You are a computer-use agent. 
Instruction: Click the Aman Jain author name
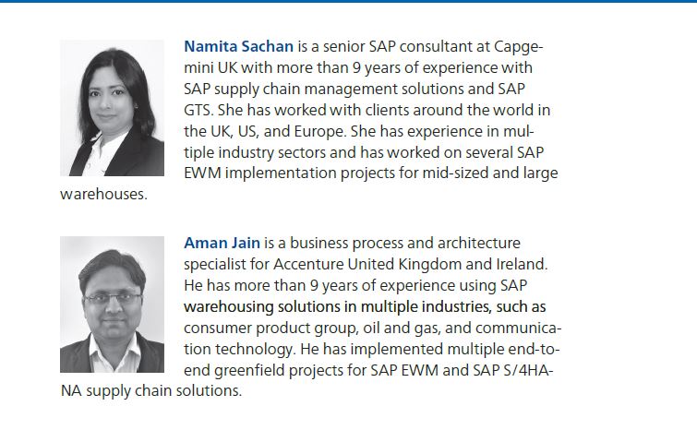coord(222,243)
